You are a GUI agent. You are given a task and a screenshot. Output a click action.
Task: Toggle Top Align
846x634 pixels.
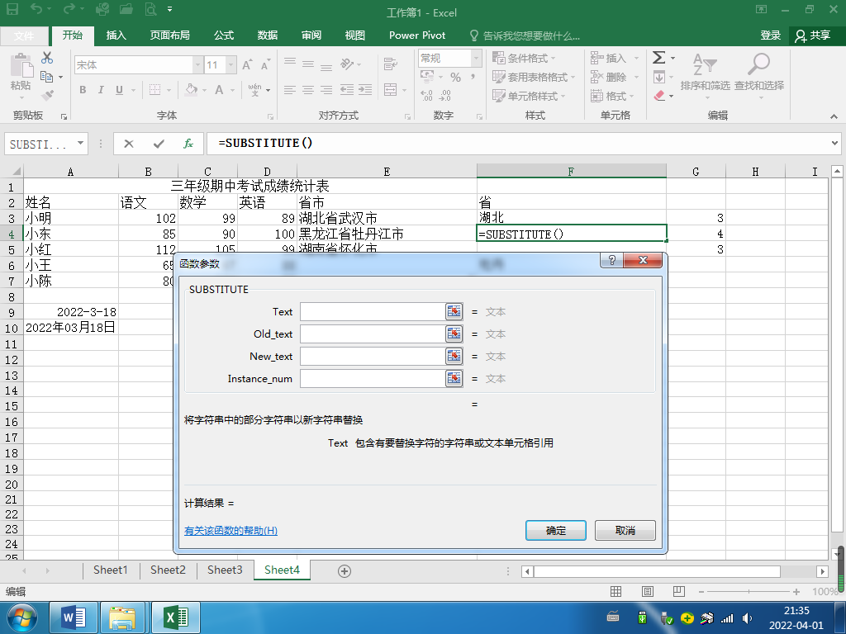[x=290, y=64]
